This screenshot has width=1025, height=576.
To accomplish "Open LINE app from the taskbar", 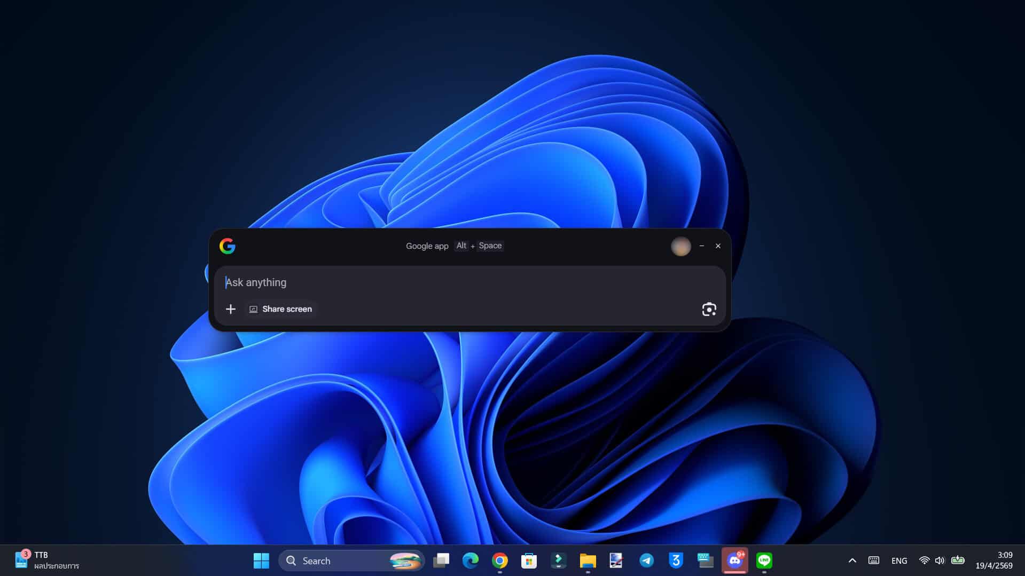I will (764, 561).
